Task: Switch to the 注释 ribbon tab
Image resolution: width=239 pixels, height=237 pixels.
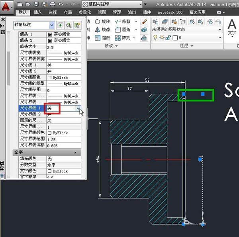Action: 53,12
